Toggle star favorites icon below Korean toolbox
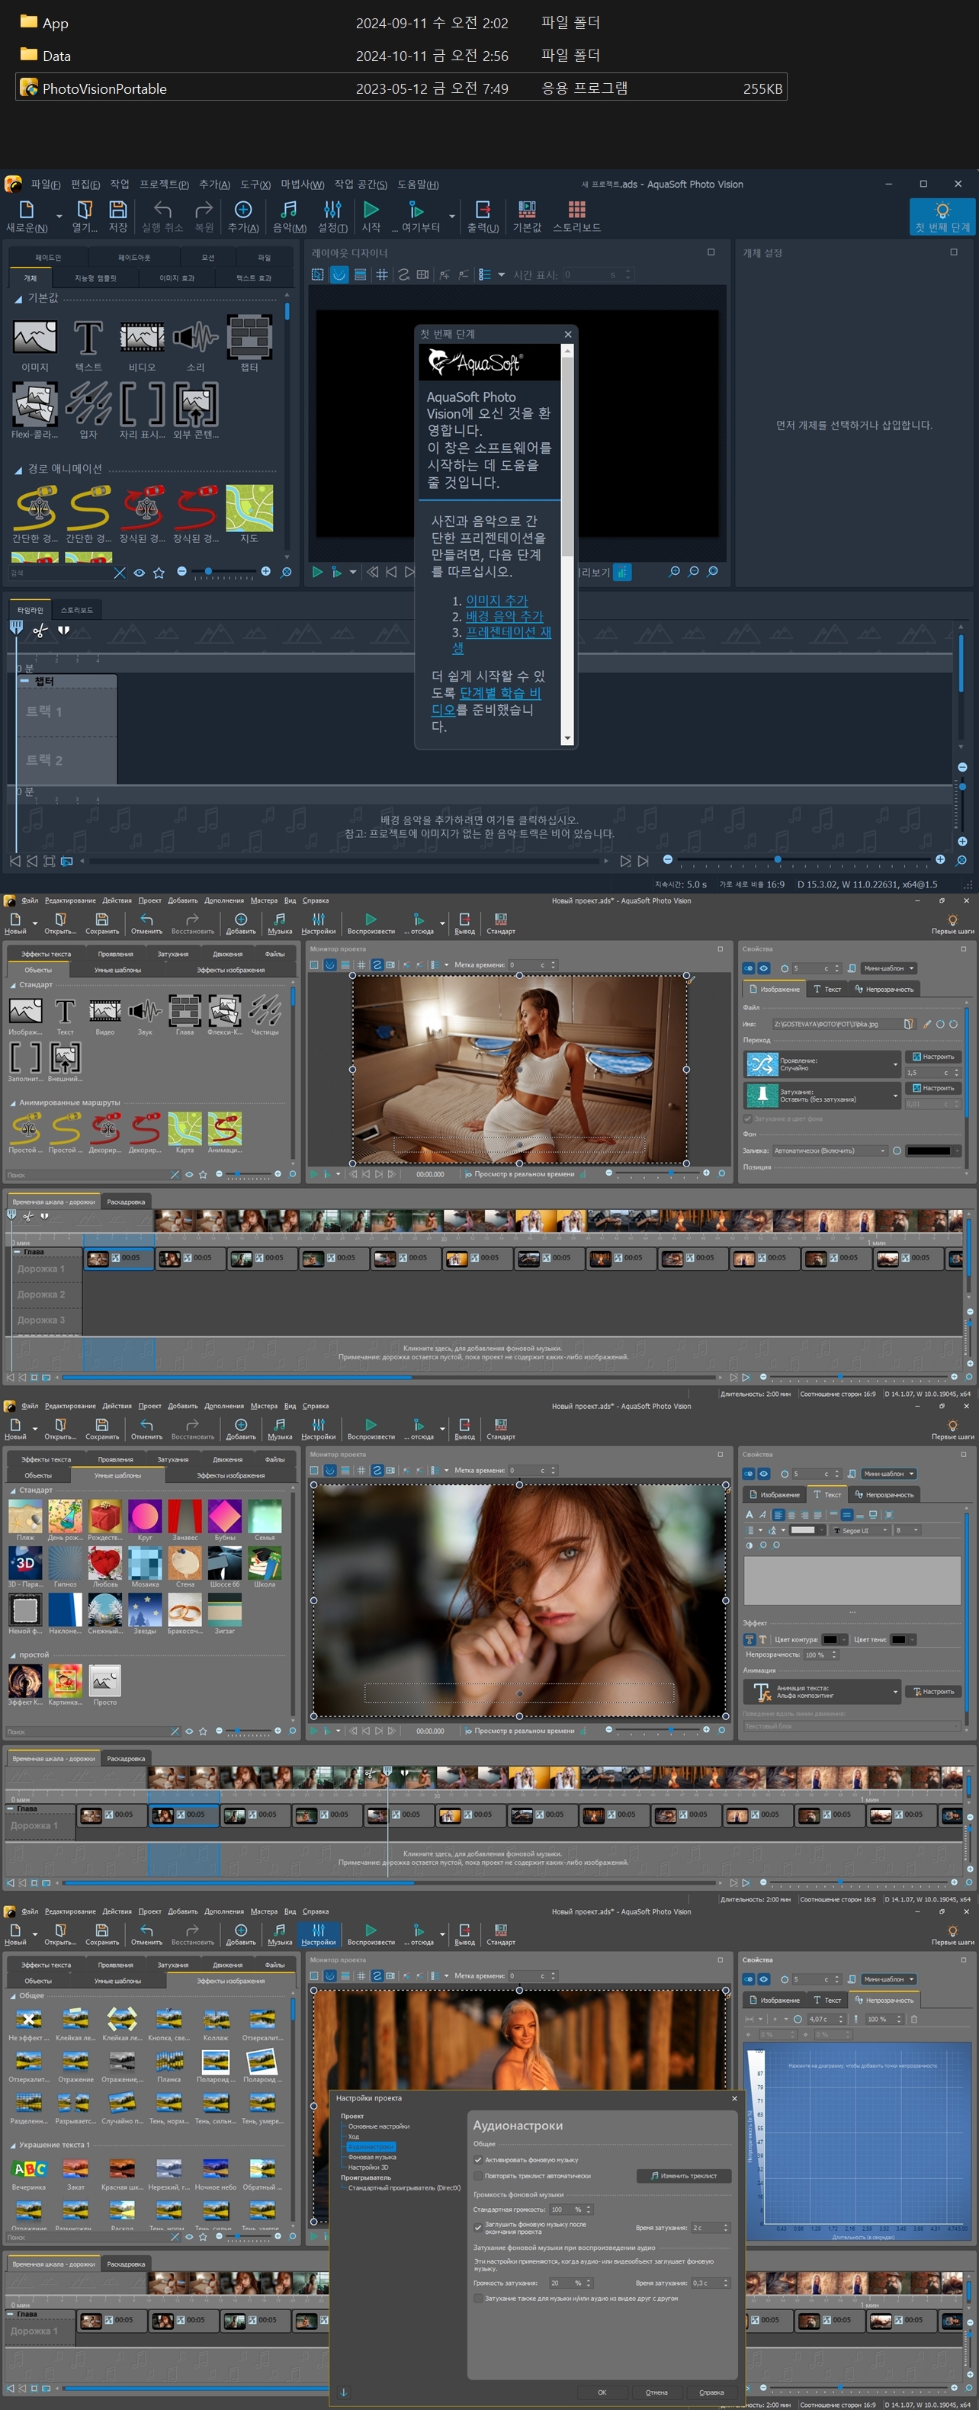Image resolution: width=979 pixels, height=2410 pixels. point(159,573)
